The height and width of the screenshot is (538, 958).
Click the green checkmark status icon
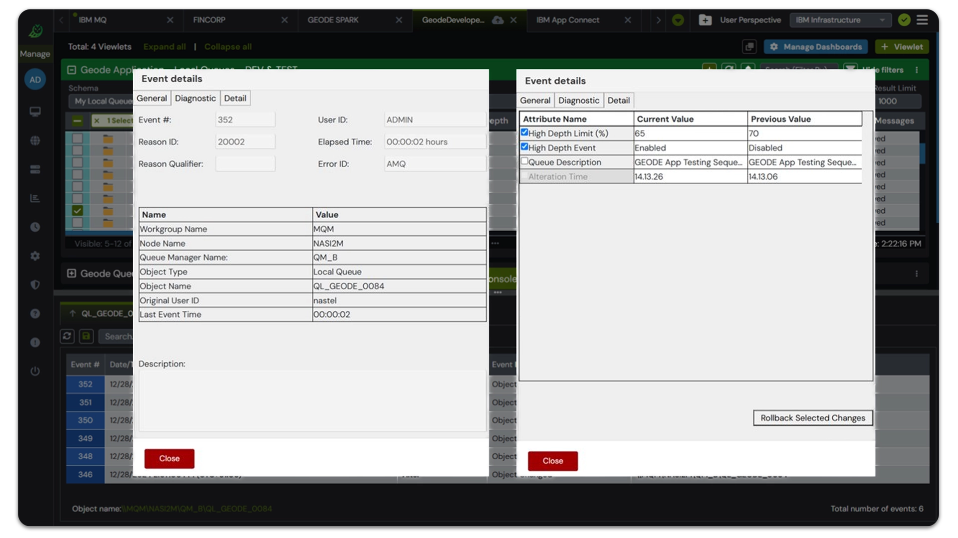pos(904,20)
